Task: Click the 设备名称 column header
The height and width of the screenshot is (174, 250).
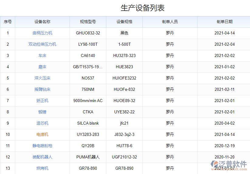Action: point(42,22)
